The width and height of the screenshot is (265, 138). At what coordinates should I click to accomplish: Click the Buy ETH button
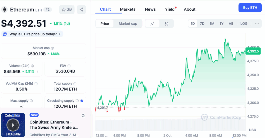coord(250,8)
